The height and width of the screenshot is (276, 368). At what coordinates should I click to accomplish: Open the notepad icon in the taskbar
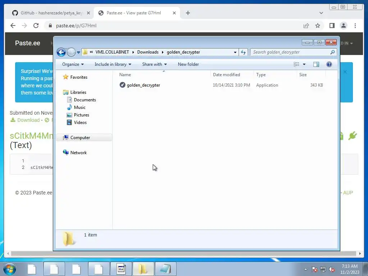[165, 269]
